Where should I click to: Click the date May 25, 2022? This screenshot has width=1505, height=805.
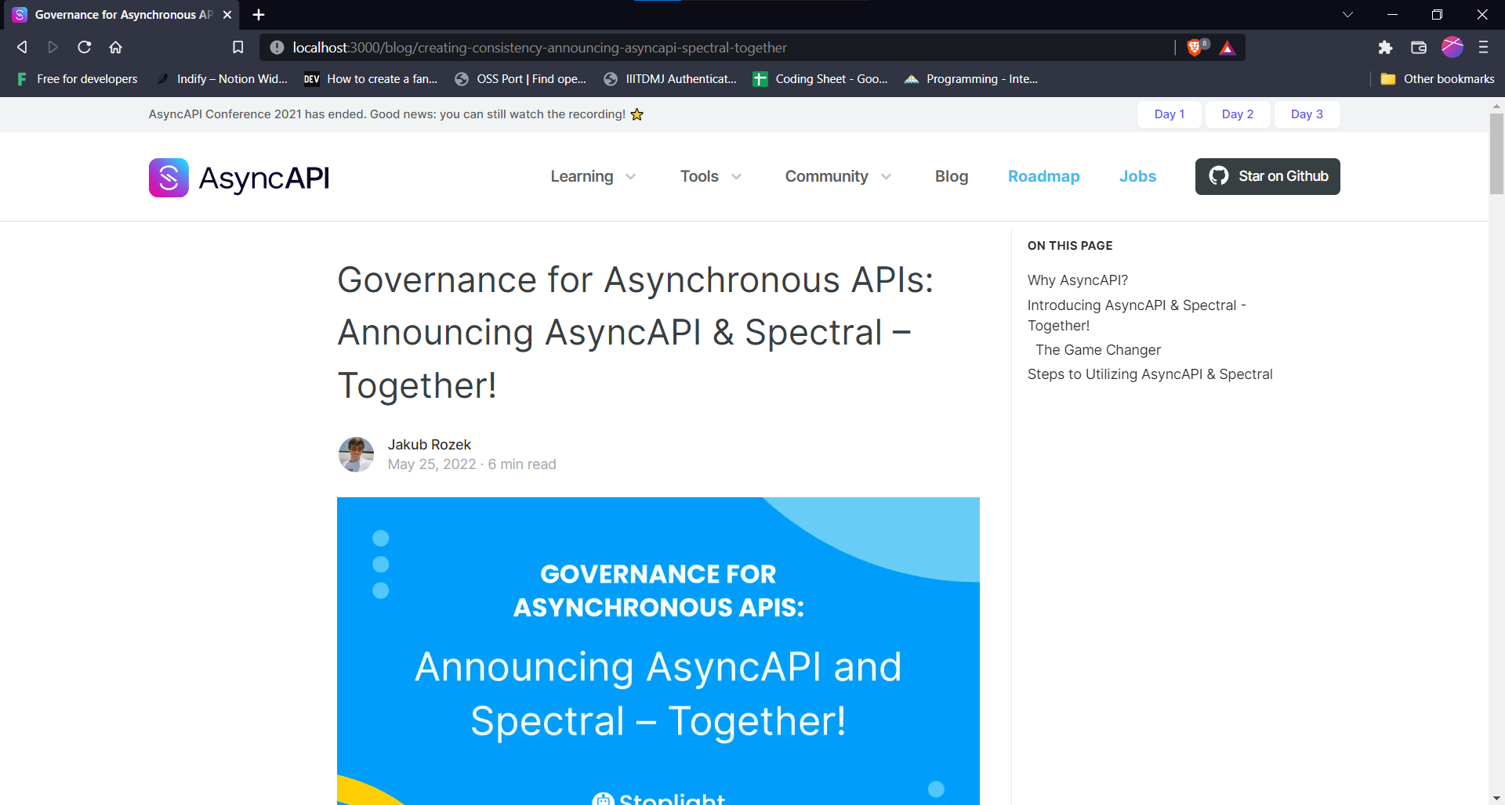[x=432, y=464]
